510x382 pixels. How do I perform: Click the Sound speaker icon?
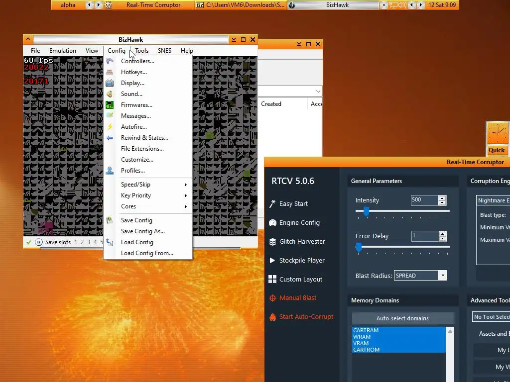click(x=110, y=94)
